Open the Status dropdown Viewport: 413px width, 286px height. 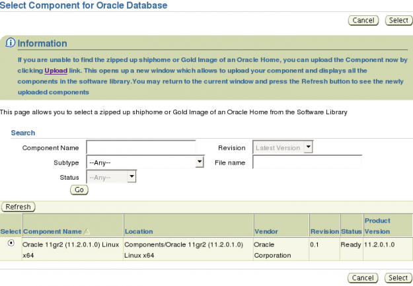[111, 177]
